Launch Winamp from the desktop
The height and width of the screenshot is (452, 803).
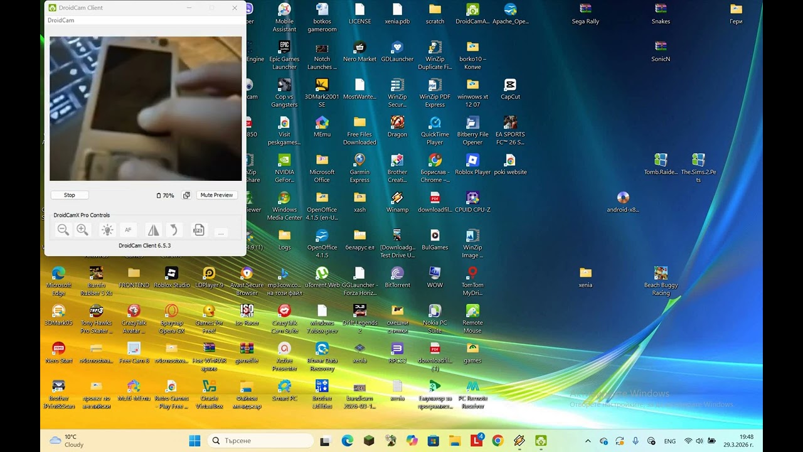point(397,202)
